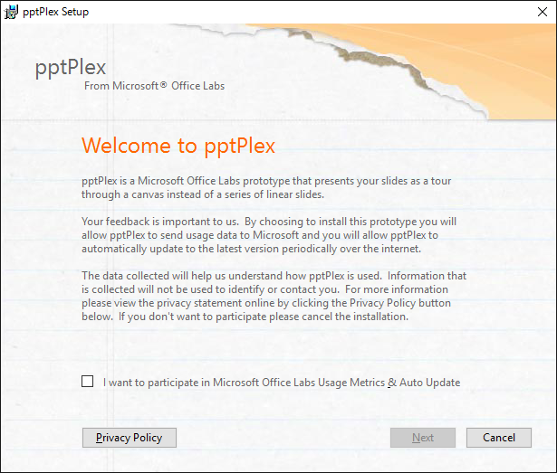
Task: Click the 'data collected will help us' paragraph
Action: [x=272, y=296]
